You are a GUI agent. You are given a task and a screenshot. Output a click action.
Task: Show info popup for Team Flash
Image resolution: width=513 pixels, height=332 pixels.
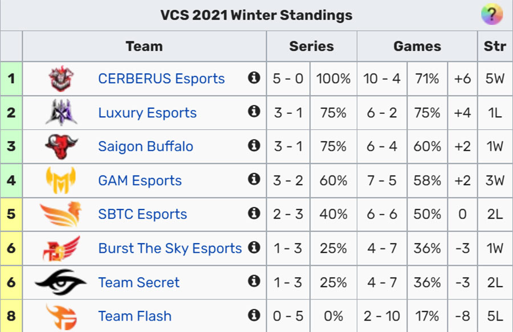(254, 315)
